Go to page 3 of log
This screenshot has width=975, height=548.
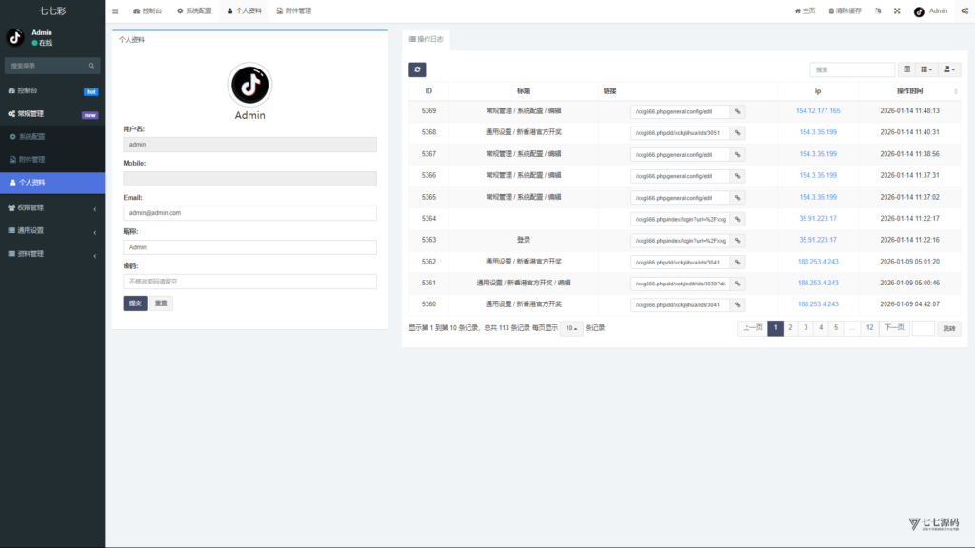point(806,328)
